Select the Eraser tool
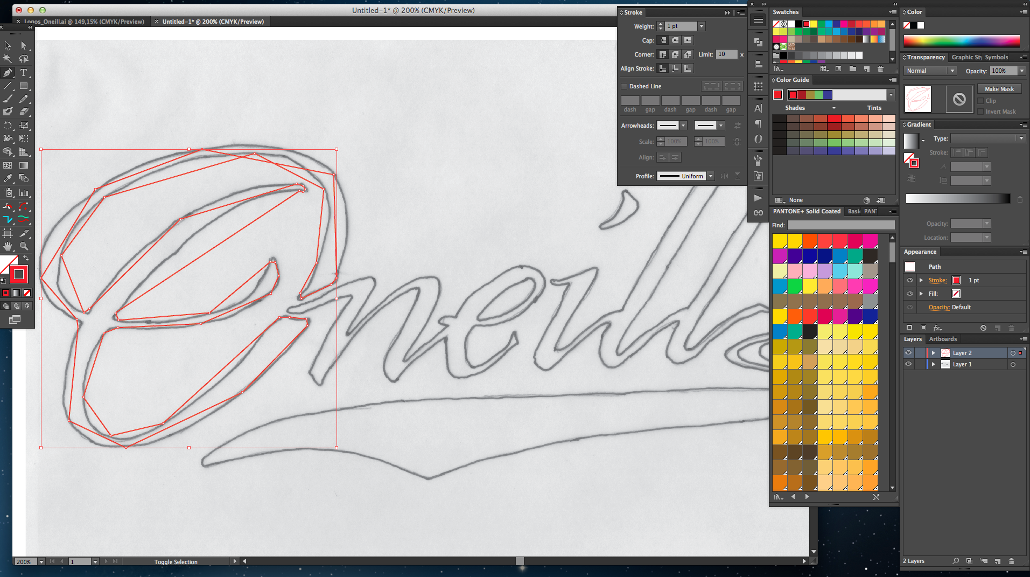Image resolution: width=1030 pixels, height=577 pixels. [x=24, y=112]
